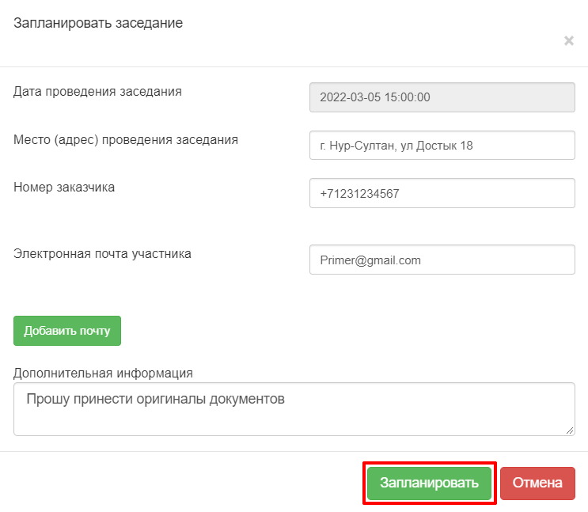Click the Электронная почта участника label
Screen dimensions: 588x512
(102, 253)
